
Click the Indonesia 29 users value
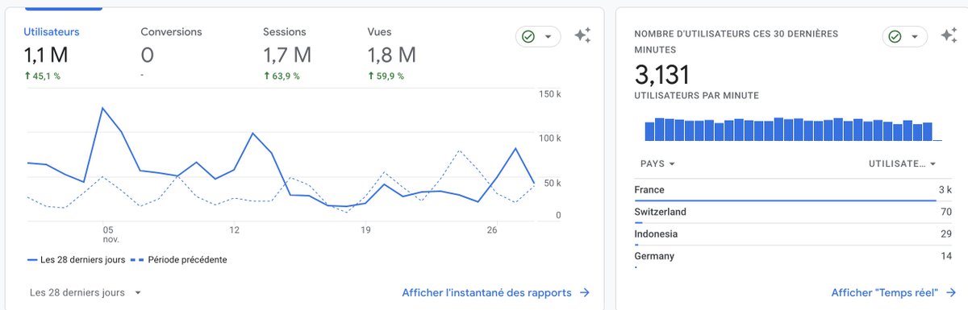click(x=946, y=234)
